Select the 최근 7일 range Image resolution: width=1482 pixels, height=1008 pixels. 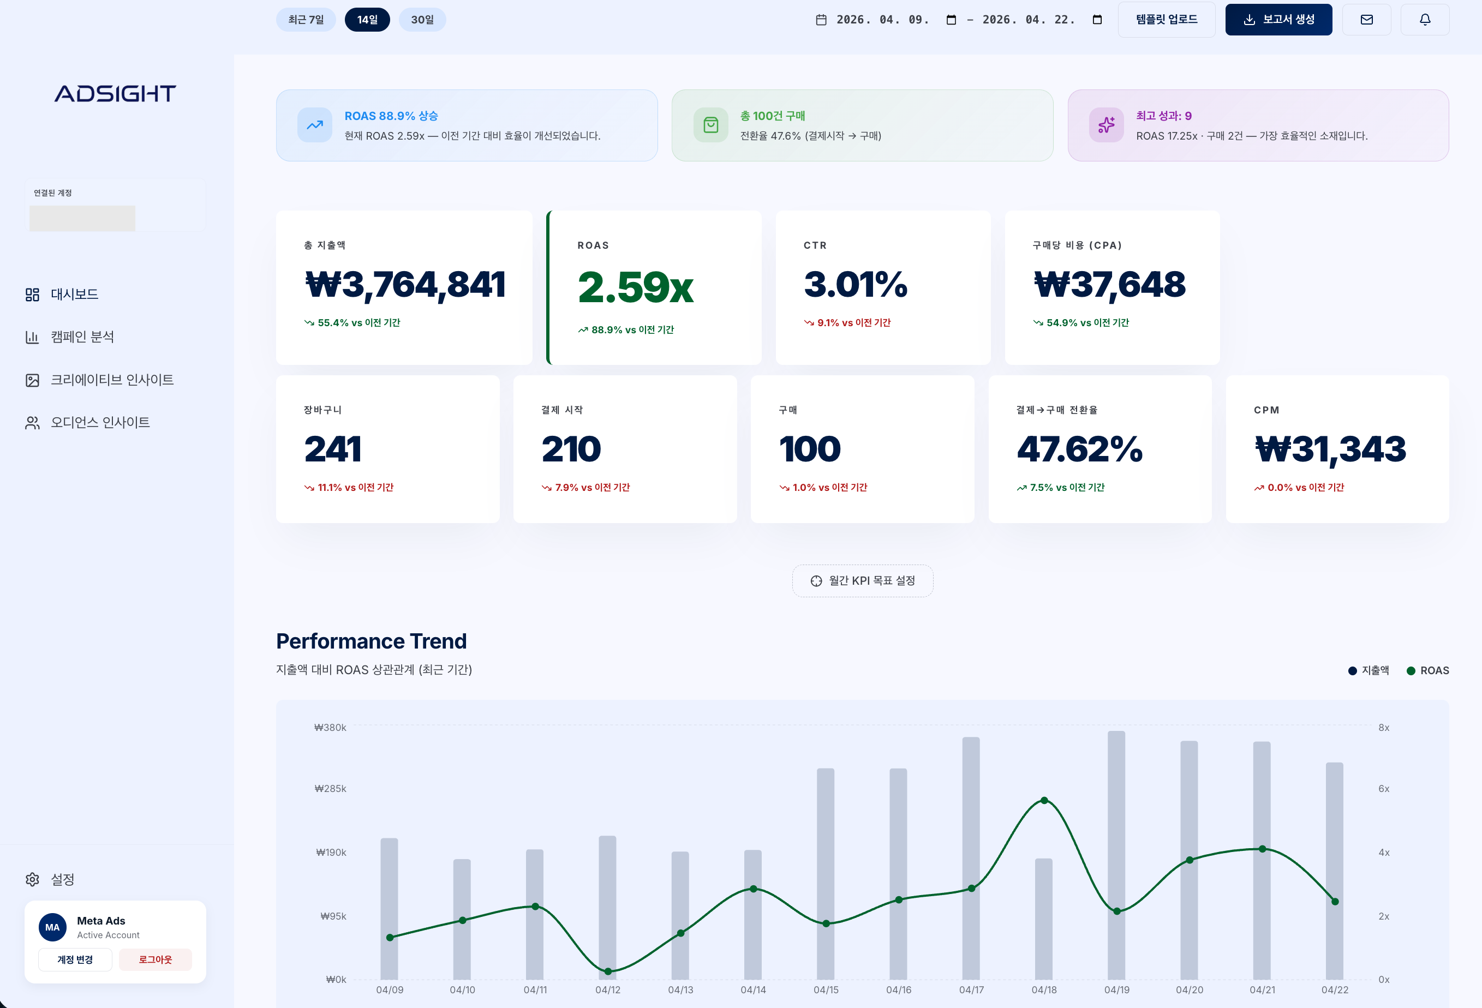point(306,20)
